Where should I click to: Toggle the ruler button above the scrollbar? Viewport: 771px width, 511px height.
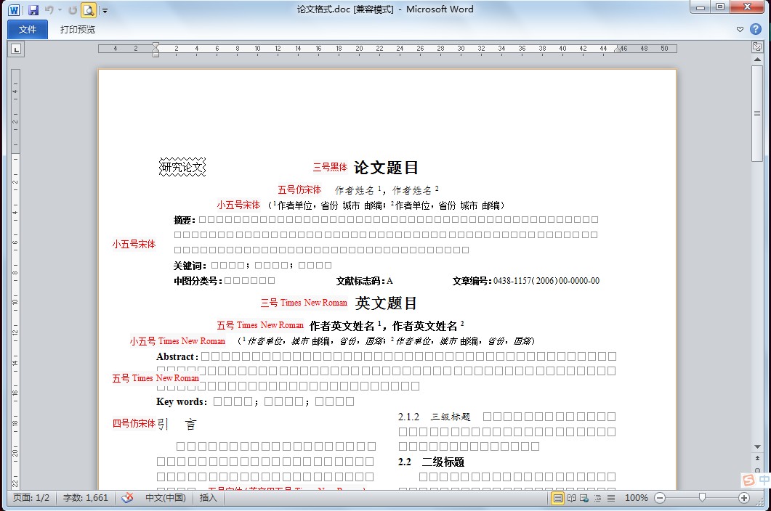(x=757, y=46)
